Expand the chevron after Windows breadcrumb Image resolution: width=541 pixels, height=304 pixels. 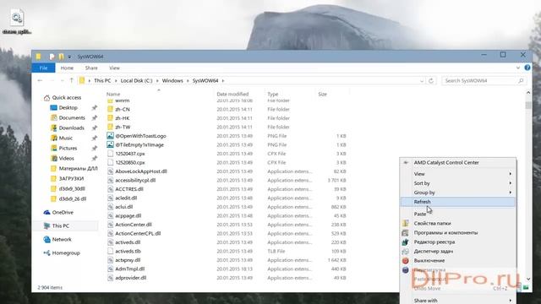(188, 81)
